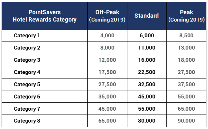208x129 pixels.
Task: Select the 22,500 standard value
Action: coord(147,72)
